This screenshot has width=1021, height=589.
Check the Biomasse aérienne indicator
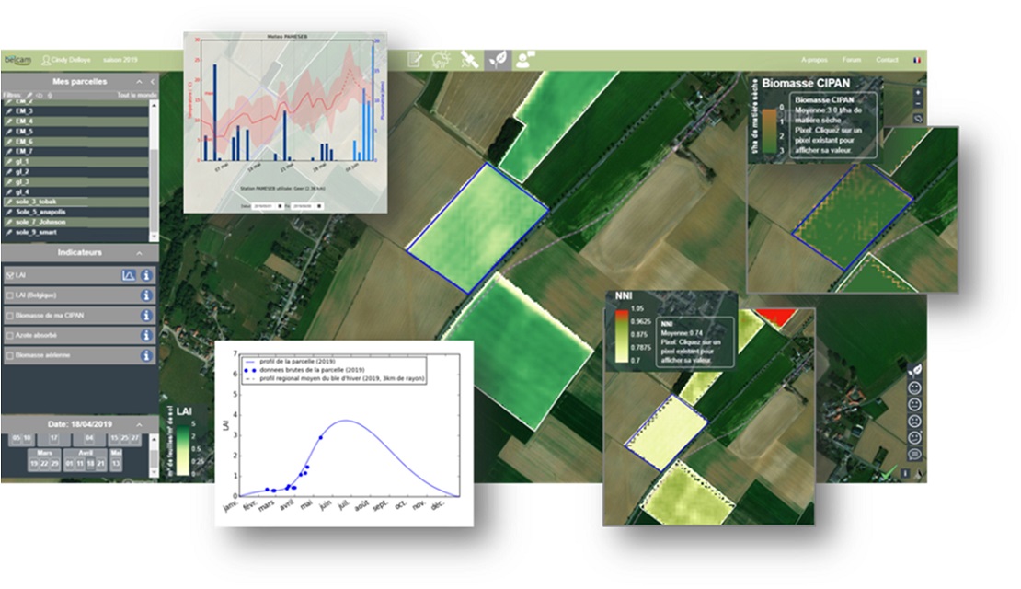click(10, 356)
